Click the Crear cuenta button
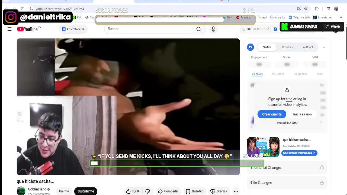 (x=272, y=114)
